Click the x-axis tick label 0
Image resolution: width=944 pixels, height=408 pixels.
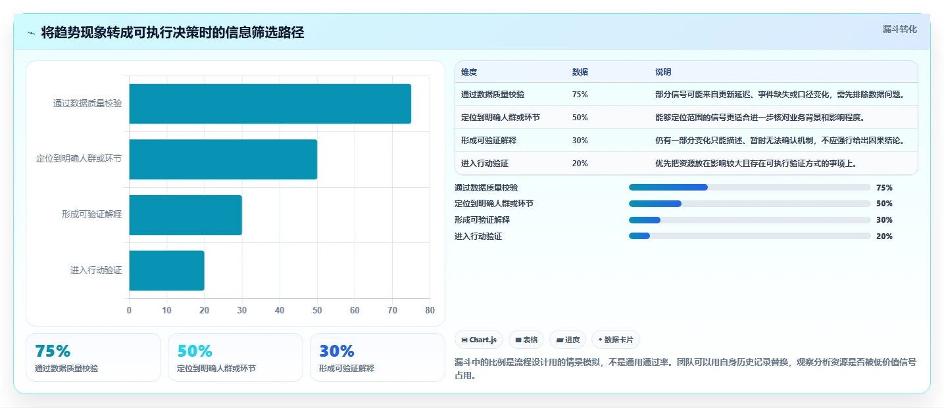click(x=129, y=310)
